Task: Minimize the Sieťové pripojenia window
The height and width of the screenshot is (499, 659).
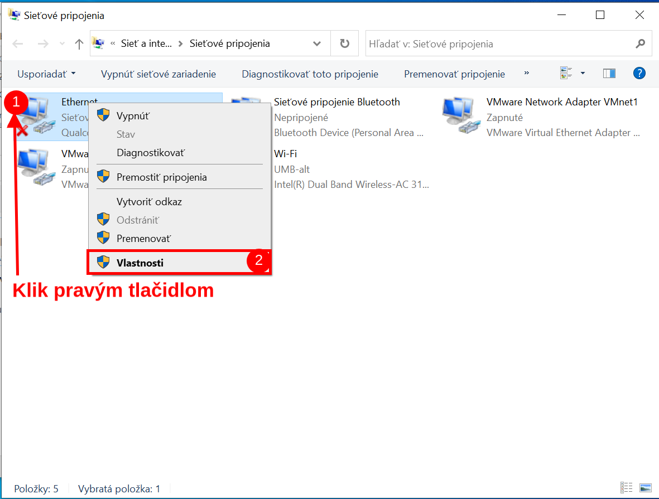Action: click(561, 15)
